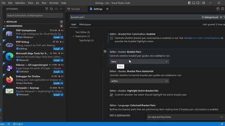
Task: Click the PHP Intelephense extension icon
Action: click(9, 34)
